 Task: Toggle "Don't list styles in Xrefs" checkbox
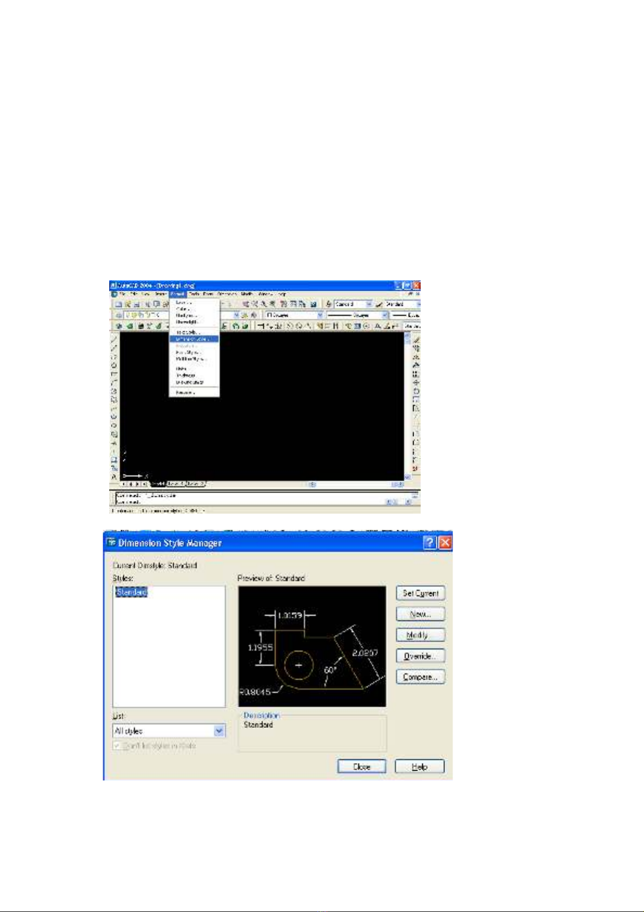(x=117, y=746)
